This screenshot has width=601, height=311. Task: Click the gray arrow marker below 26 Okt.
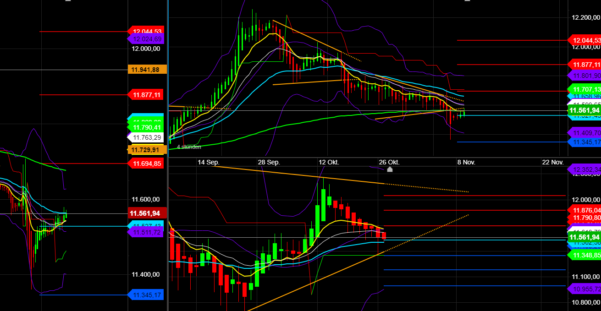coord(390,169)
